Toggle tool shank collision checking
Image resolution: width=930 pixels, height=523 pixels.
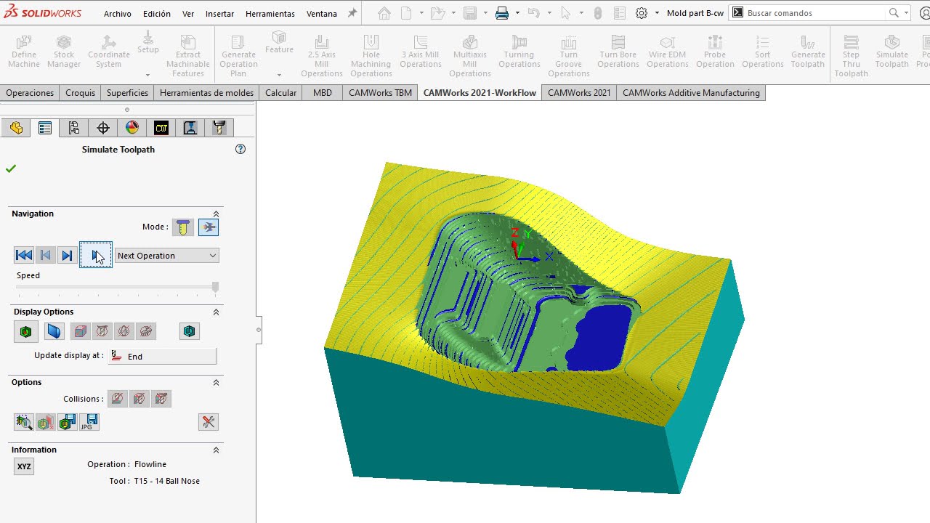click(139, 399)
